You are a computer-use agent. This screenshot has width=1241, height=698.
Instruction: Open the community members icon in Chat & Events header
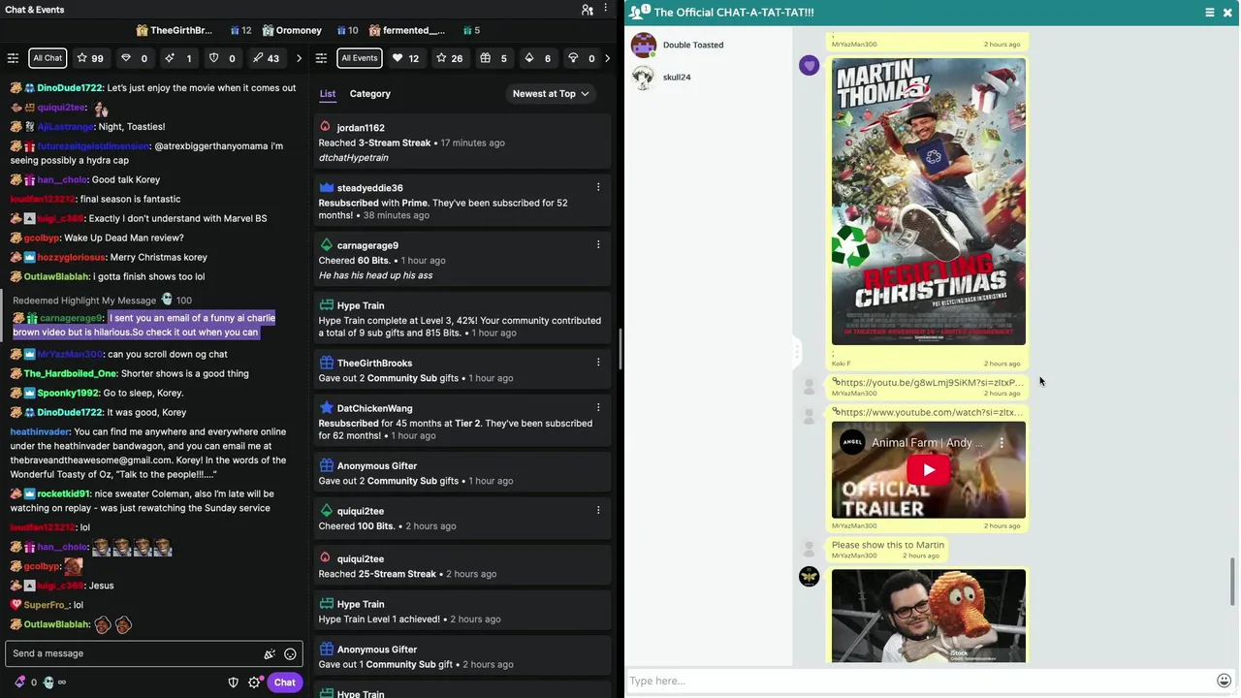coord(587,10)
